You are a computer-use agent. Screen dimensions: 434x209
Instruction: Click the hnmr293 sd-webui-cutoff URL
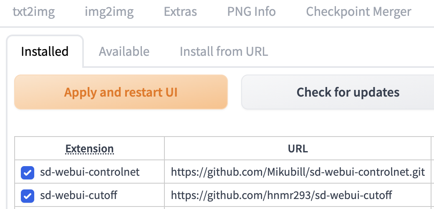(281, 194)
